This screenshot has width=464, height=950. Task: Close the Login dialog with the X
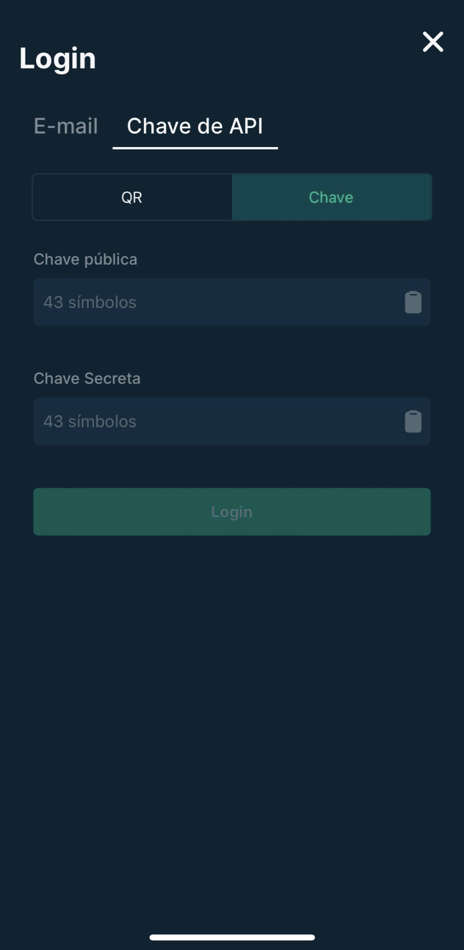433,42
